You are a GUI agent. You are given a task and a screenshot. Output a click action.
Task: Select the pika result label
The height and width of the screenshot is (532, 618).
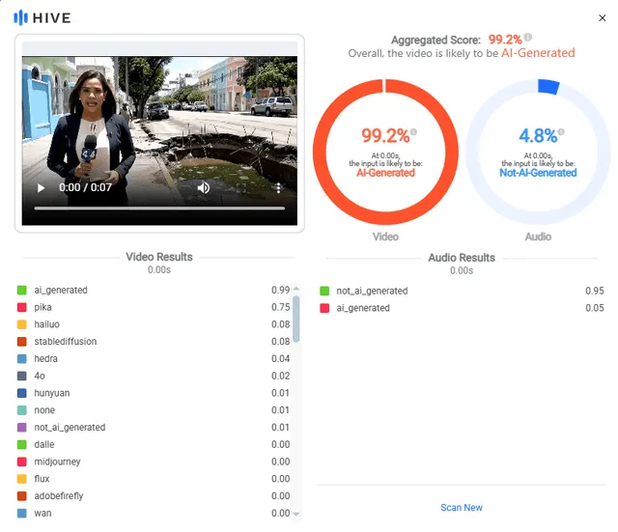(x=42, y=307)
